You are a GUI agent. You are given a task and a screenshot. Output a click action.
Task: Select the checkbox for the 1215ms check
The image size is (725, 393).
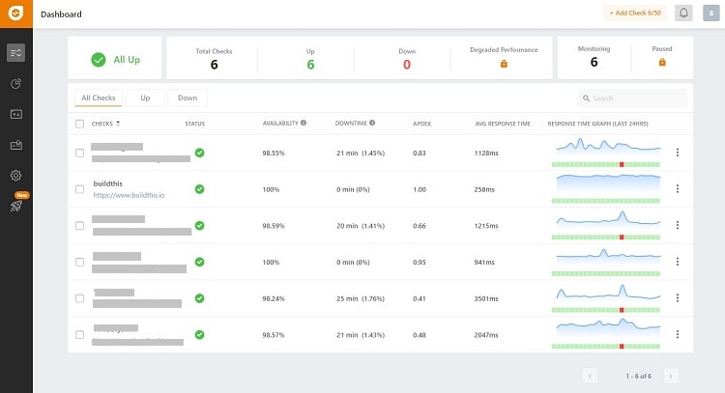[x=79, y=225]
